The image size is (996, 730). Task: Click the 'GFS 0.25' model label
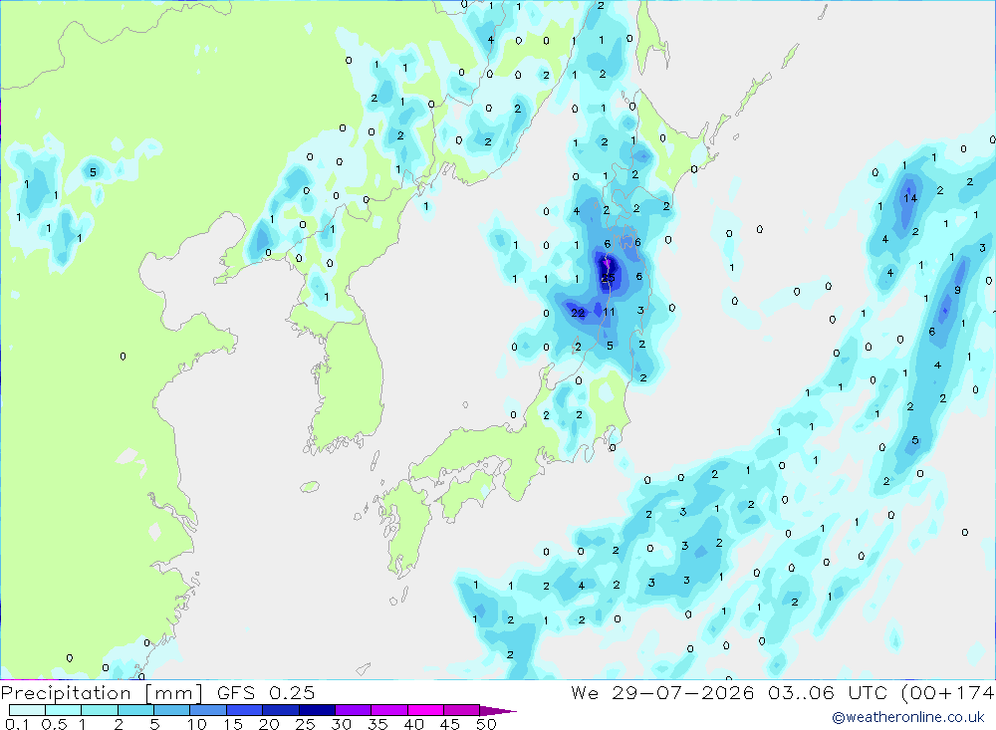(266, 692)
